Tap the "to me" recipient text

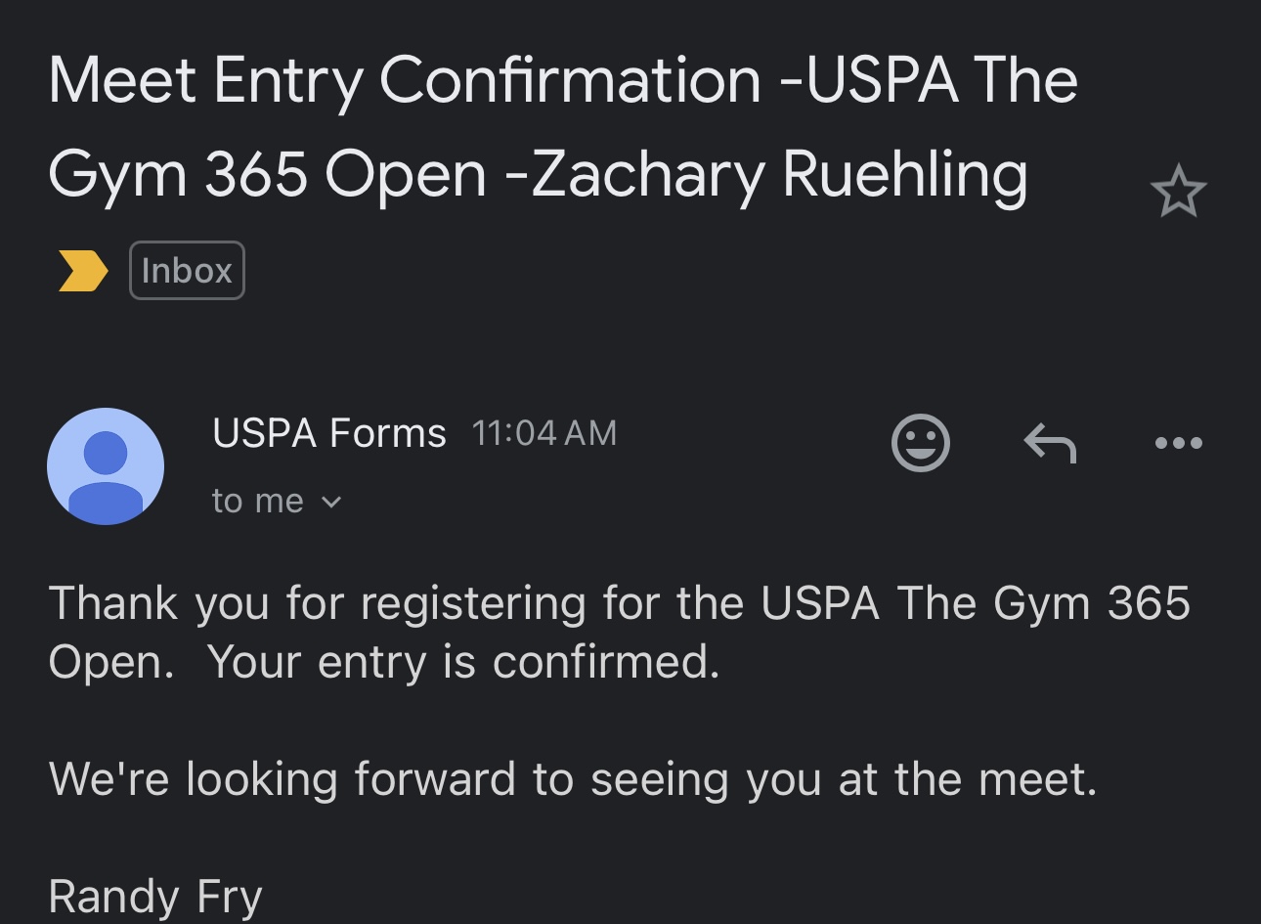point(258,501)
